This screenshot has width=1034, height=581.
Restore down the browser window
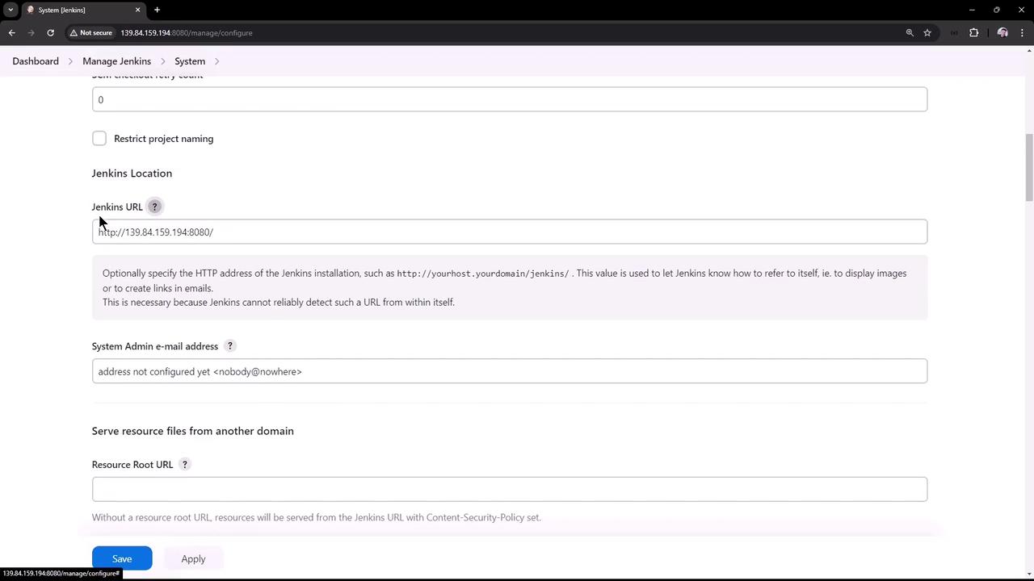point(997,10)
